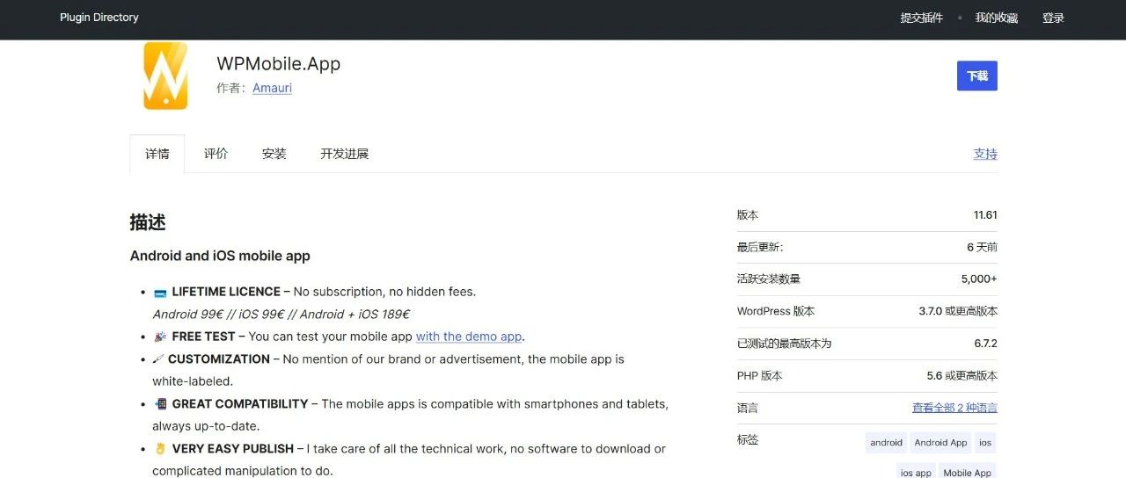Select the 详情 tab
The image size is (1126, 478).
point(157,154)
